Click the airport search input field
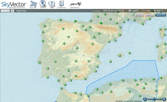This screenshot has width=167, height=102. click(x=5, y=11)
